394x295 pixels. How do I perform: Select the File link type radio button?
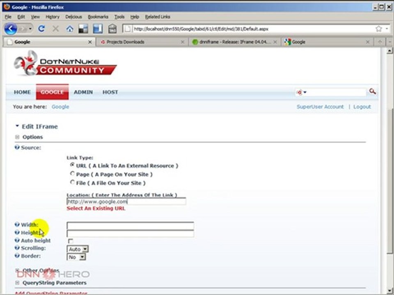(72, 182)
